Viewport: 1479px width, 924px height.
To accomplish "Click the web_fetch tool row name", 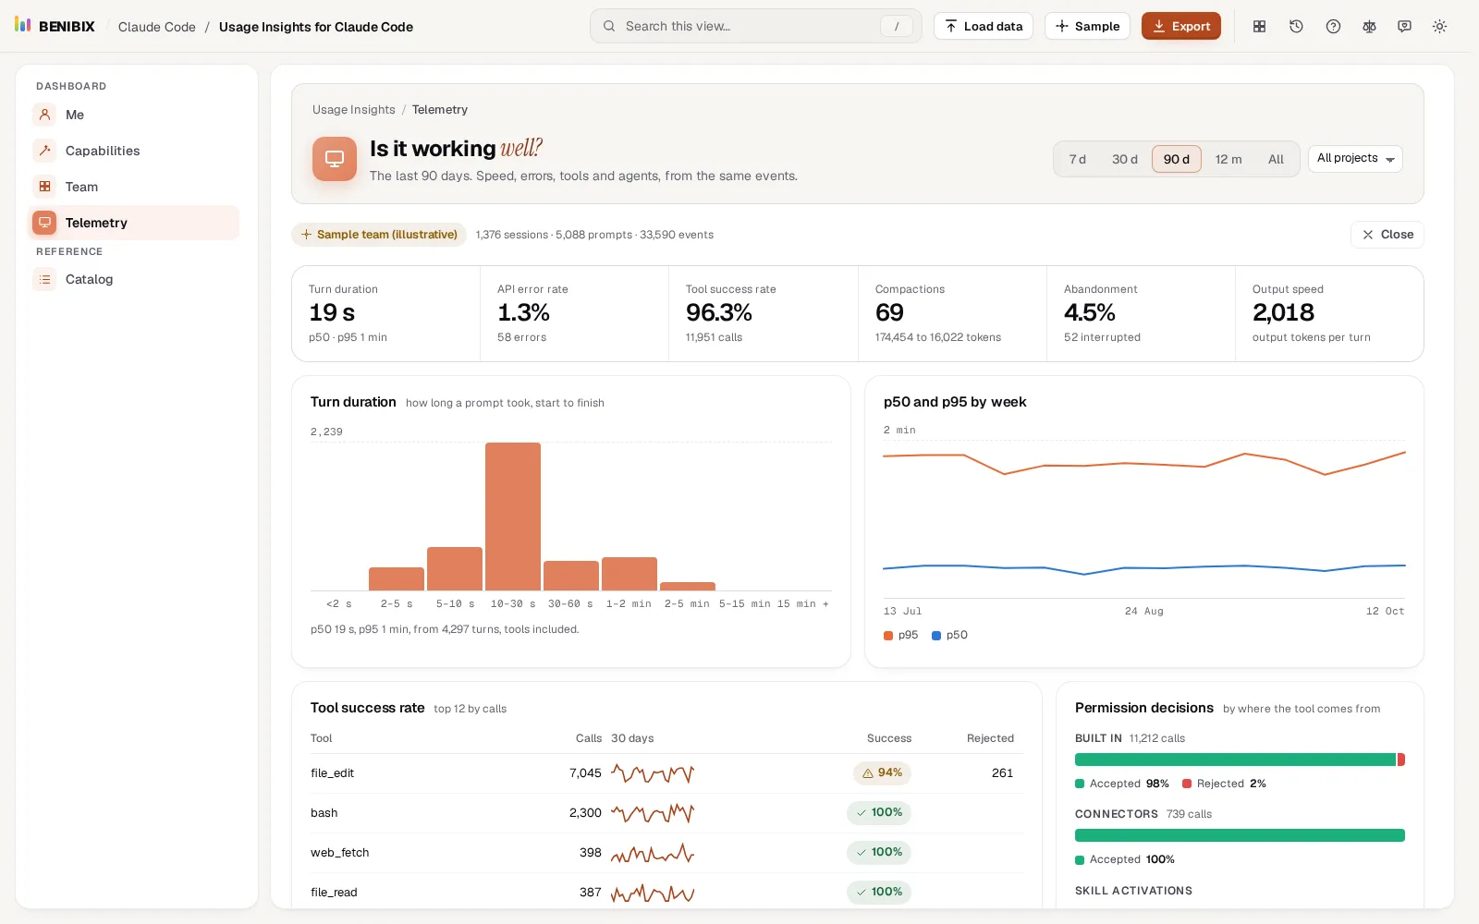I will pos(339,853).
